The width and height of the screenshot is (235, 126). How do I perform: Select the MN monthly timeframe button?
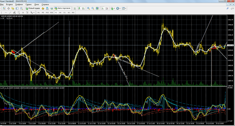[73, 13]
